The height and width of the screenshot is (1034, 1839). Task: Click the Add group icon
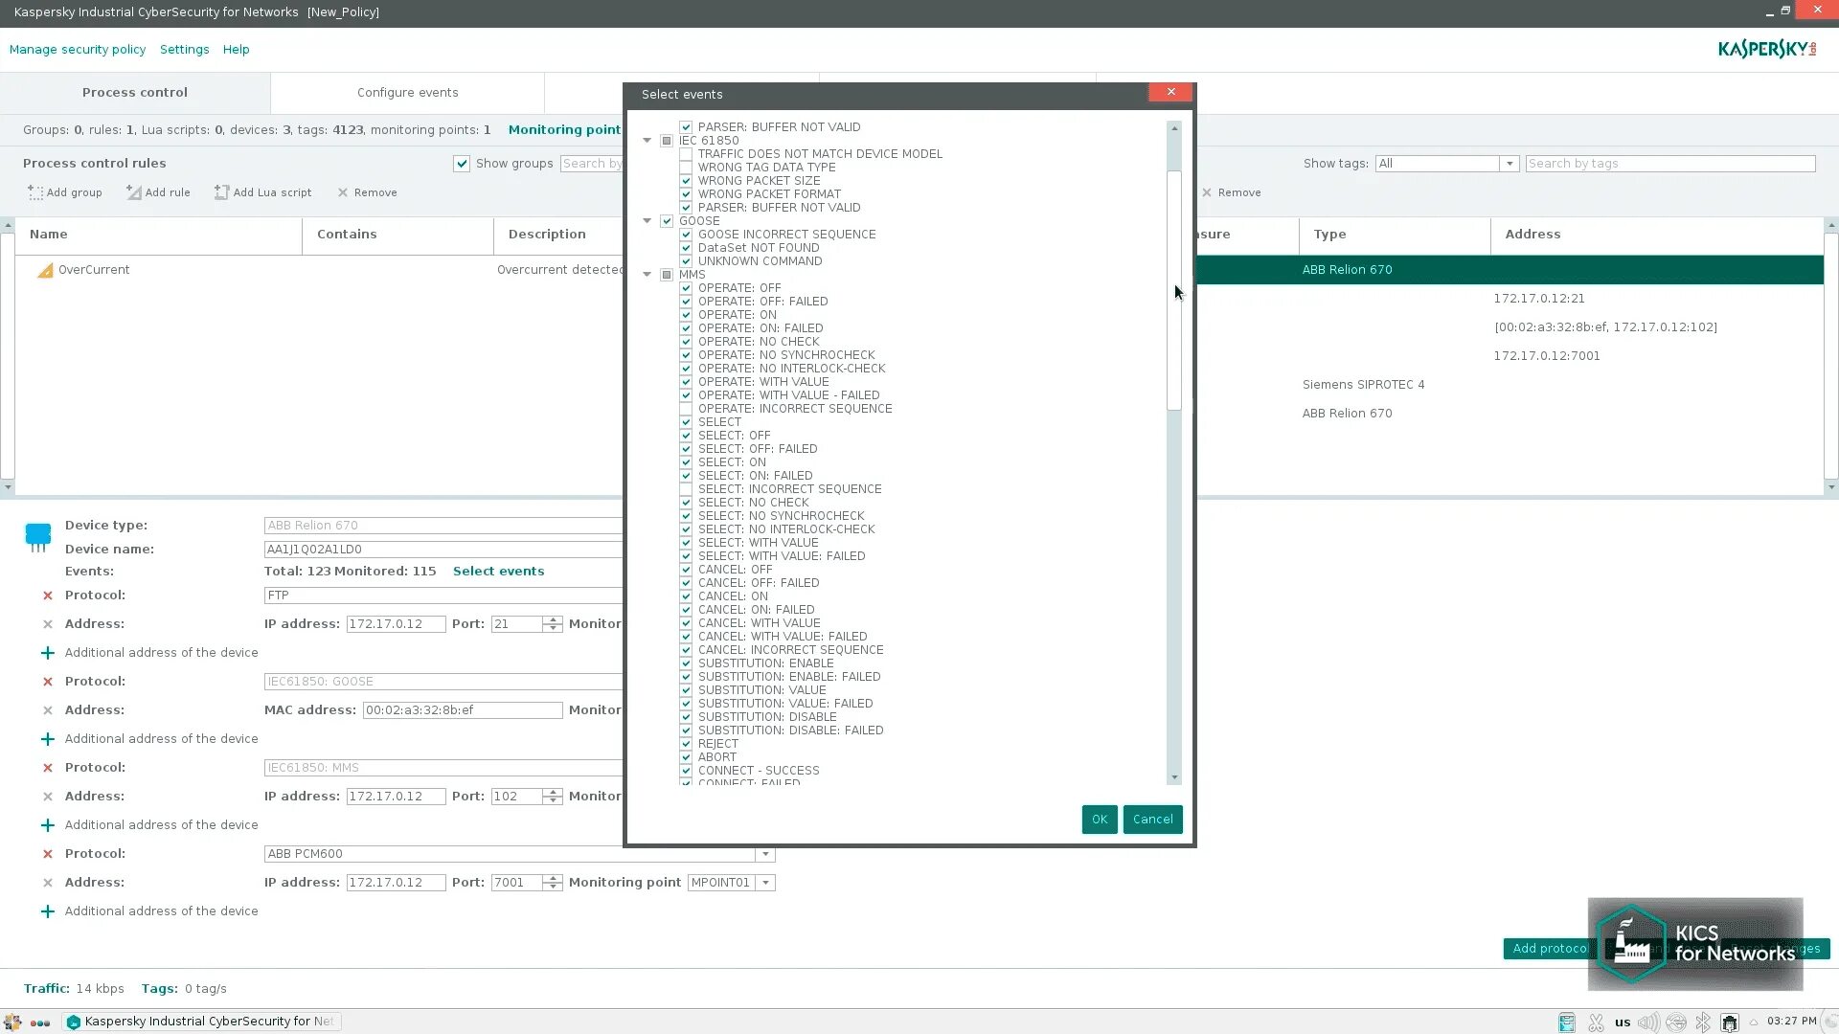tap(35, 192)
